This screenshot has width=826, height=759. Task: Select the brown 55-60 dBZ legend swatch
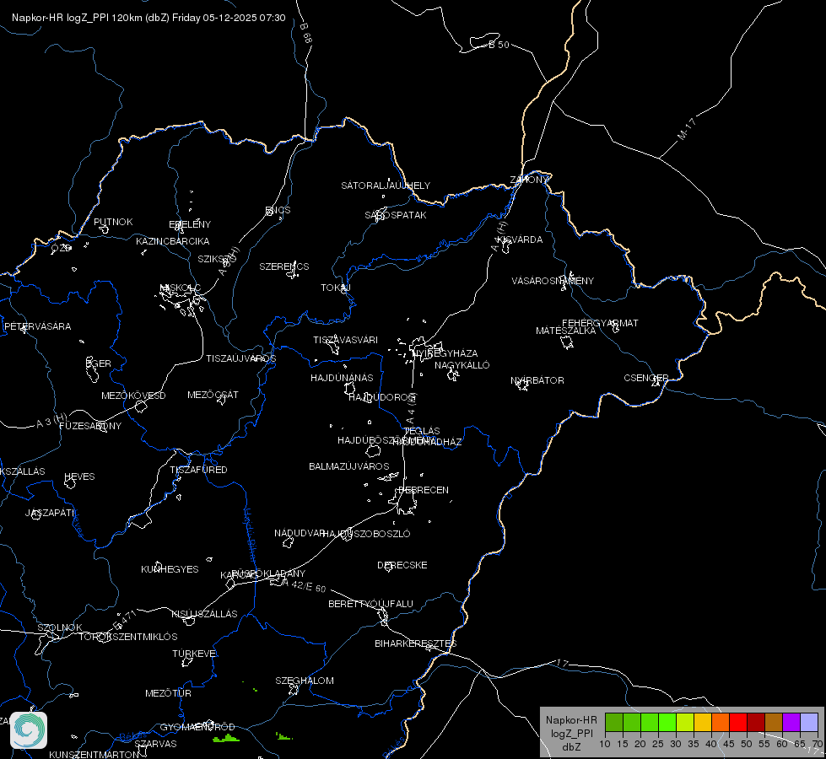tap(774, 722)
